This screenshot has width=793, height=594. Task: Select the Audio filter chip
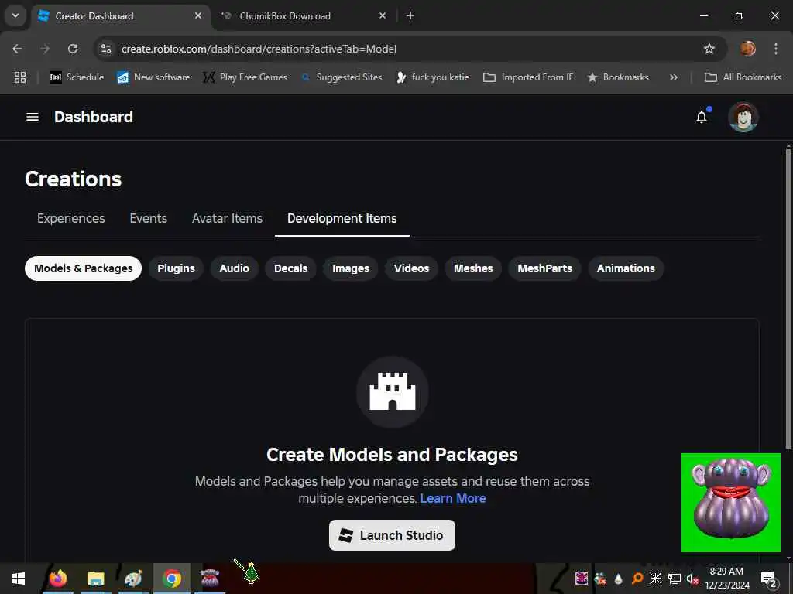point(234,268)
